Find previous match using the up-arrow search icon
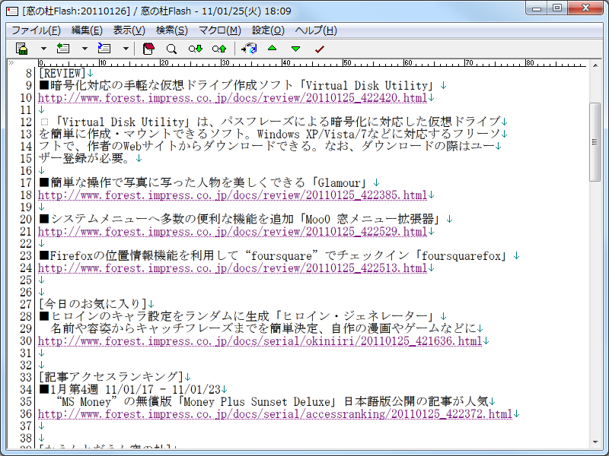Image resolution: width=609 pixels, height=456 pixels. pyautogui.click(x=218, y=48)
